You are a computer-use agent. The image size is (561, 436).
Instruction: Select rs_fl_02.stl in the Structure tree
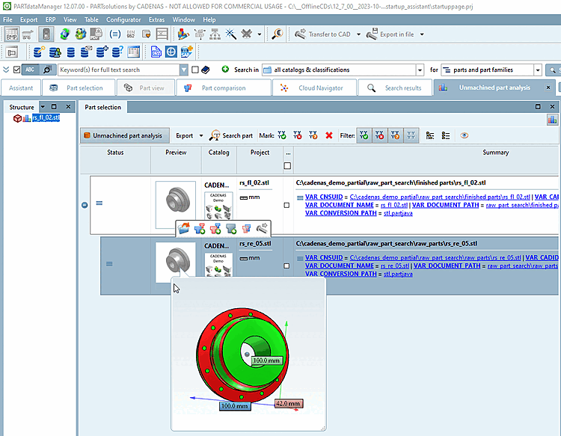(46, 117)
